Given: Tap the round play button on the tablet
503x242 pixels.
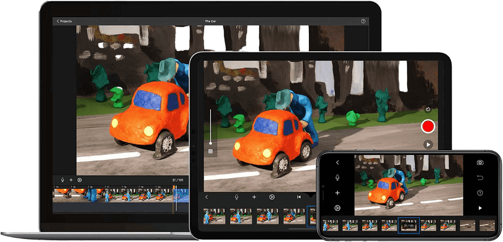Looking at the screenshot, I should [x=428, y=145].
